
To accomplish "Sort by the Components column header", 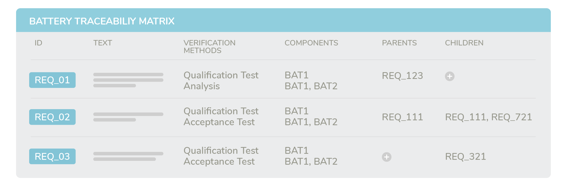I will pos(311,43).
